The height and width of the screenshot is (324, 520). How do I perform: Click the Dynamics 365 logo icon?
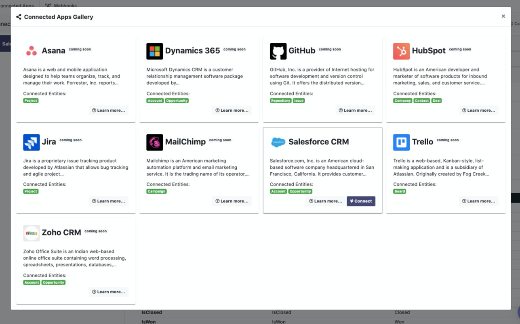[154, 51]
